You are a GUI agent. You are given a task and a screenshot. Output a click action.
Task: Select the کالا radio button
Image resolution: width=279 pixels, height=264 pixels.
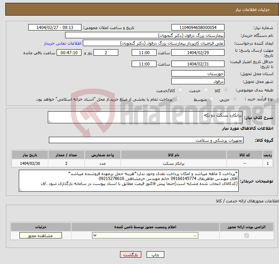tap(226, 90)
